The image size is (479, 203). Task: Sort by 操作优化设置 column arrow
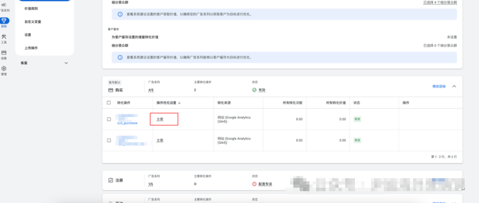pyautogui.click(x=179, y=103)
